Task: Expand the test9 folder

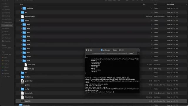Action: (21, 24)
